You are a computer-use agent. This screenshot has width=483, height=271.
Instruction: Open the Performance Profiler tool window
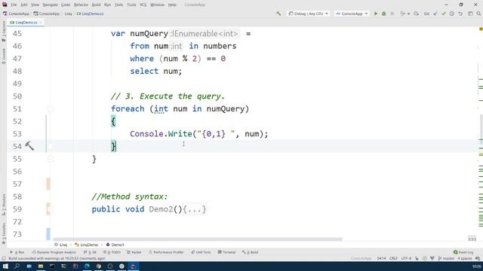point(166,252)
